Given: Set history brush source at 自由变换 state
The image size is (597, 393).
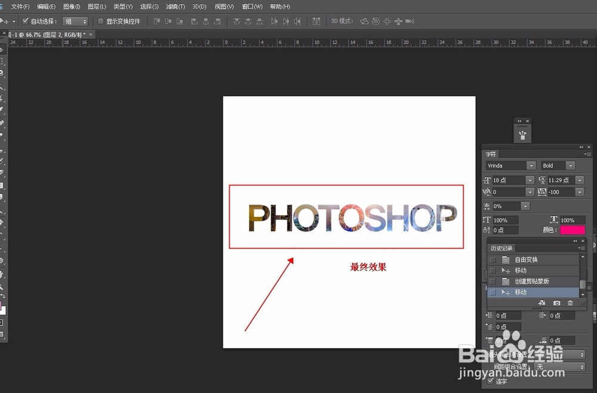Looking at the screenshot, I should pos(493,260).
